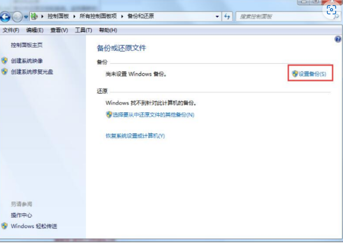Image resolution: width=343 pixels, height=247 pixels.
Task: Click the blue Back arrow button
Action: click(5, 17)
